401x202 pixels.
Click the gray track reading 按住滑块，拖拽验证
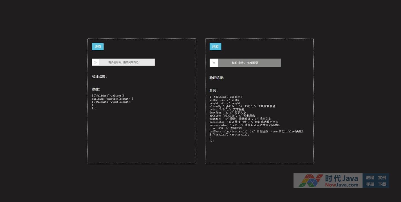click(249, 63)
